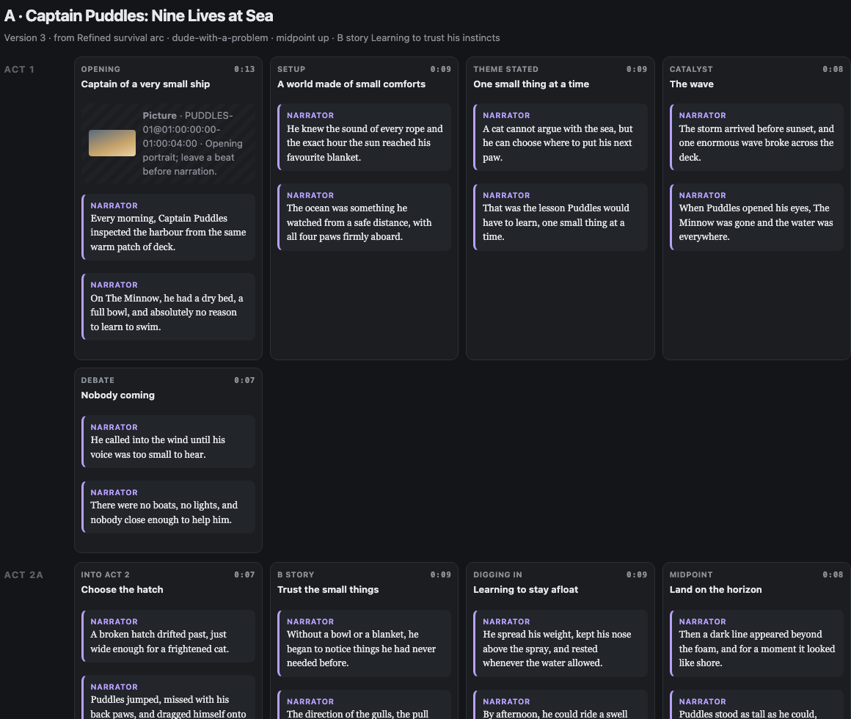Select the line "When Puddles opened his eyes"
Viewport: 851px width, 719px height.
coord(756,216)
